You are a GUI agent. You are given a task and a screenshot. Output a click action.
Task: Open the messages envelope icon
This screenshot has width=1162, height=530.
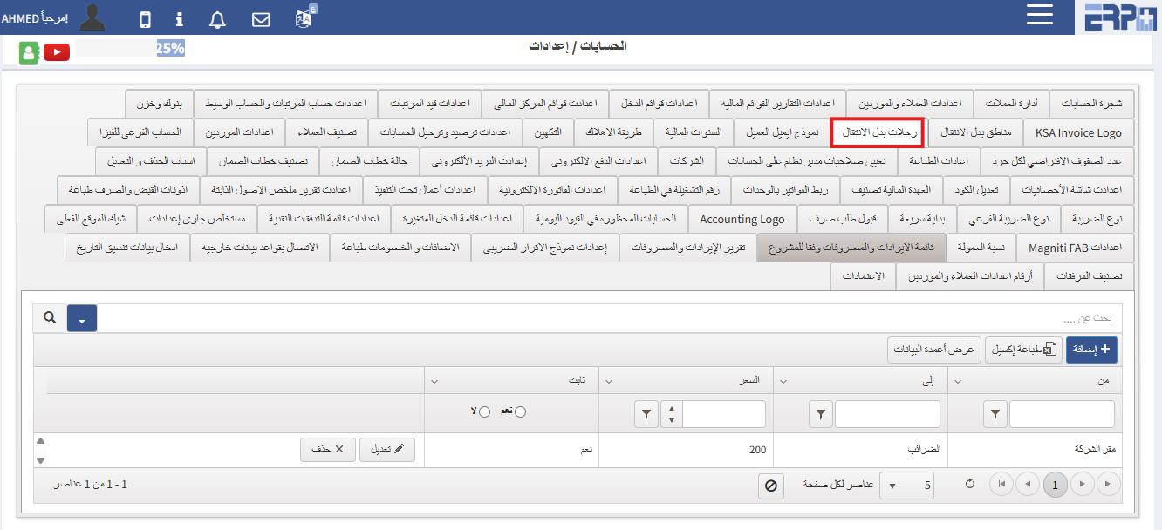pyautogui.click(x=260, y=19)
